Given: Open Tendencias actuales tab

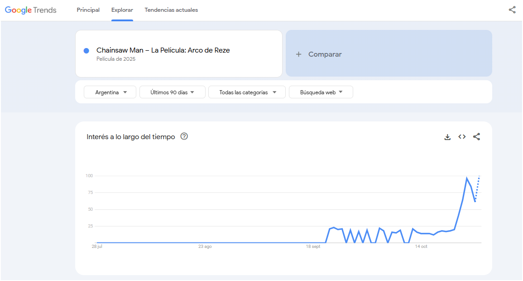Looking at the screenshot, I should tap(171, 10).
